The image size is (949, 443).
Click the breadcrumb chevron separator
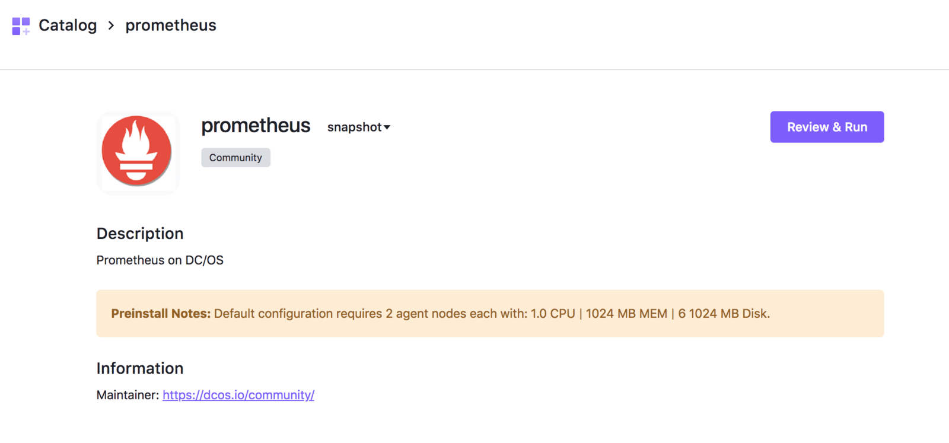pyautogui.click(x=111, y=26)
